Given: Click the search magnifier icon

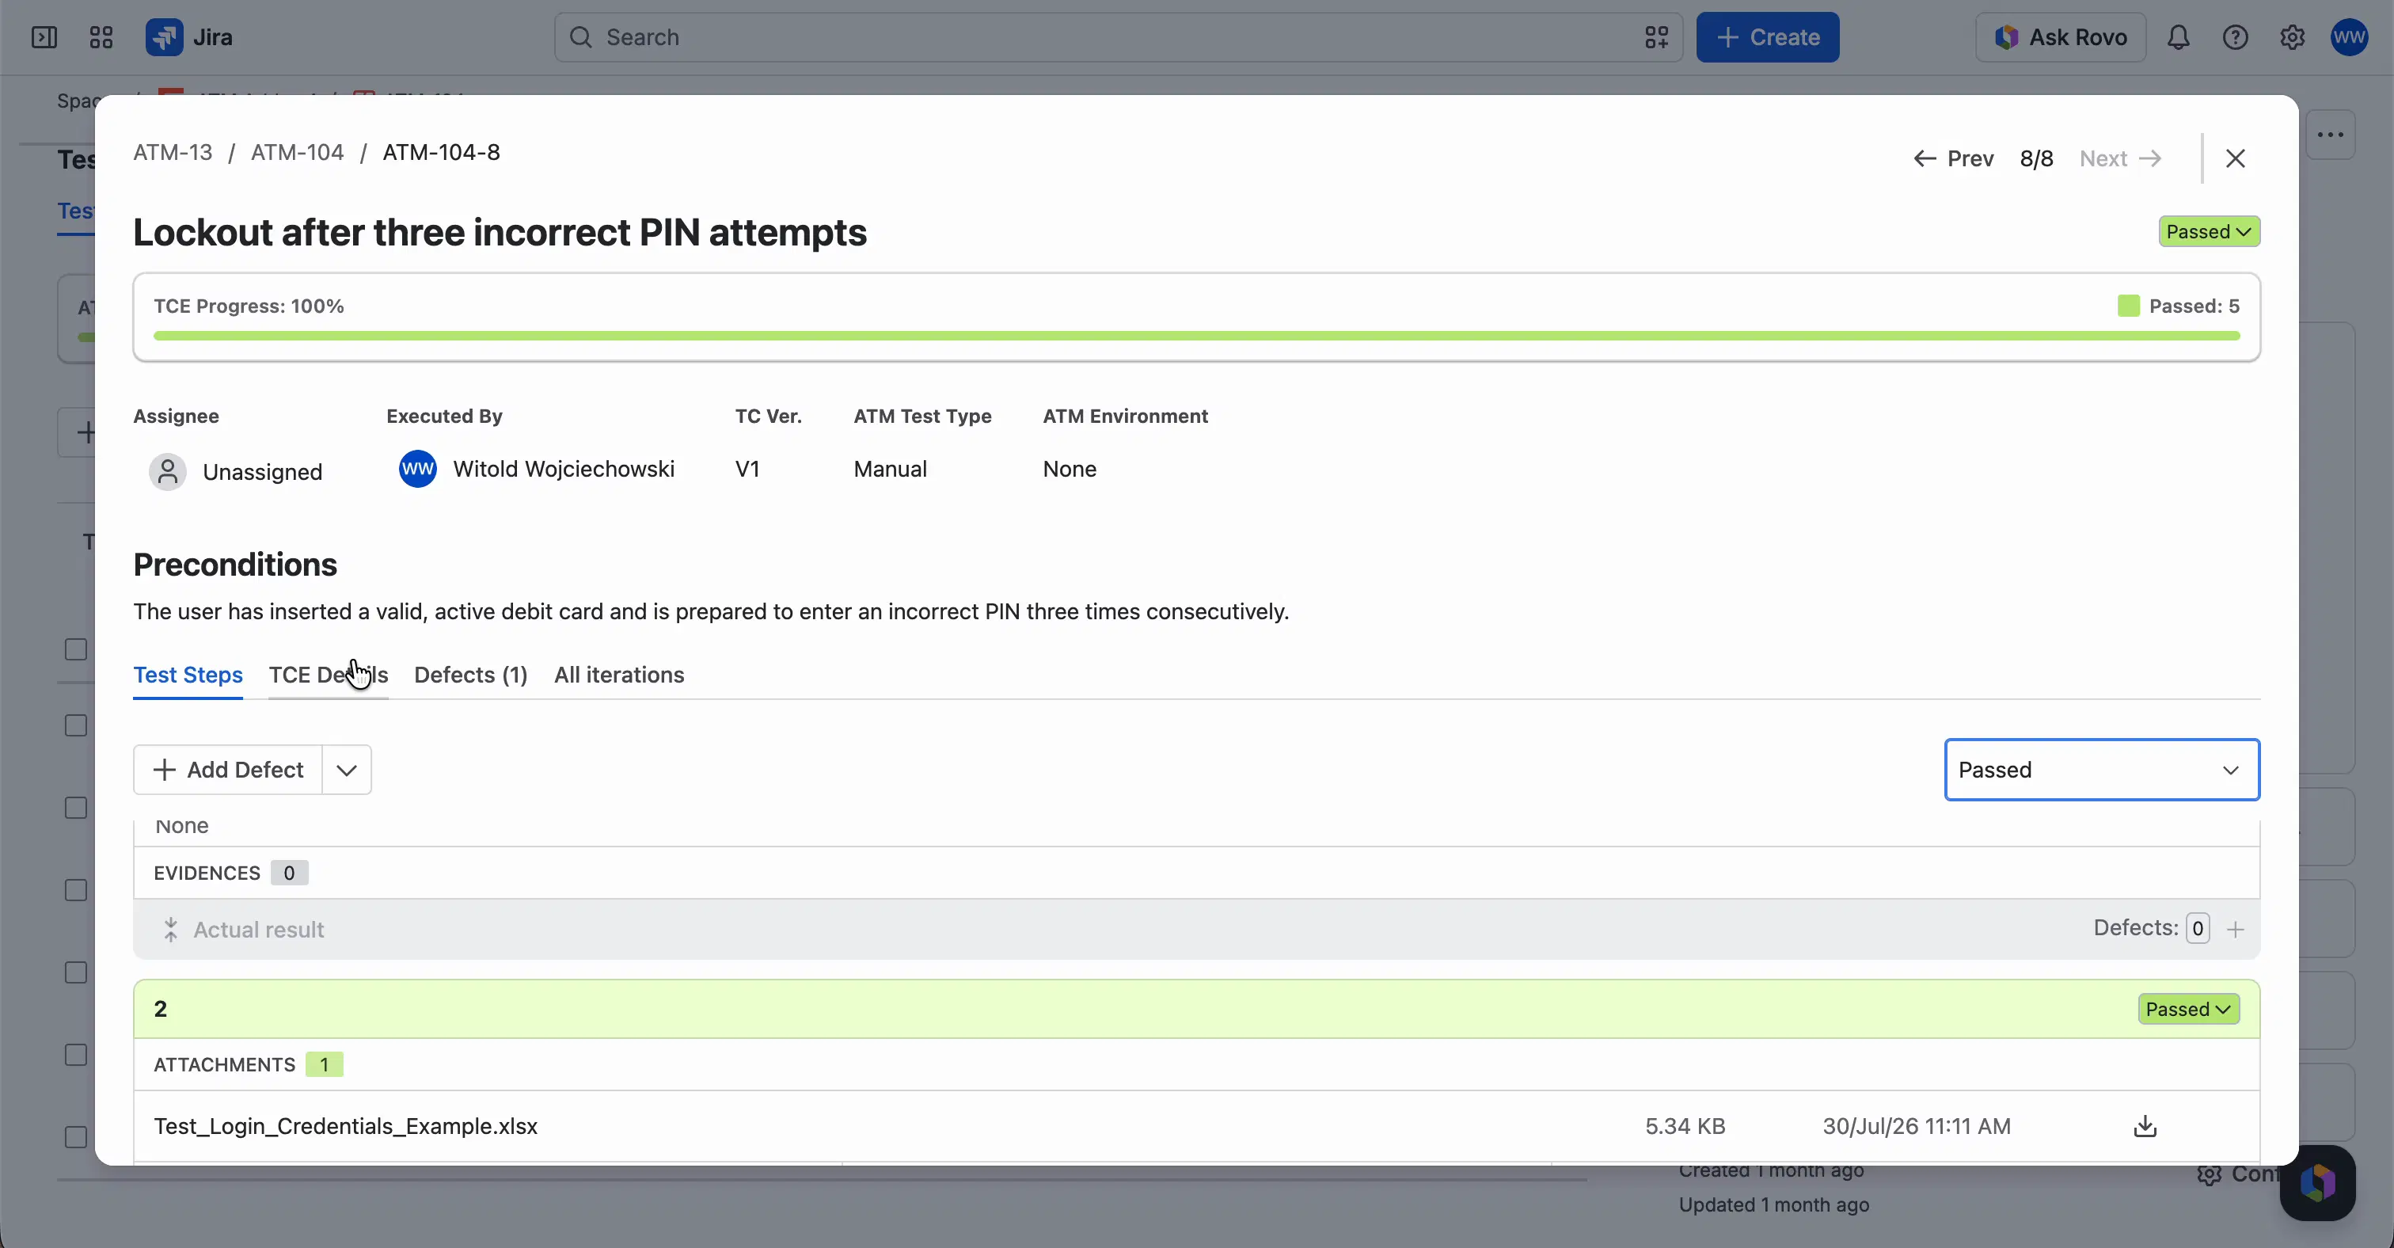Looking at the screenshot, I should tap(581, 37).
